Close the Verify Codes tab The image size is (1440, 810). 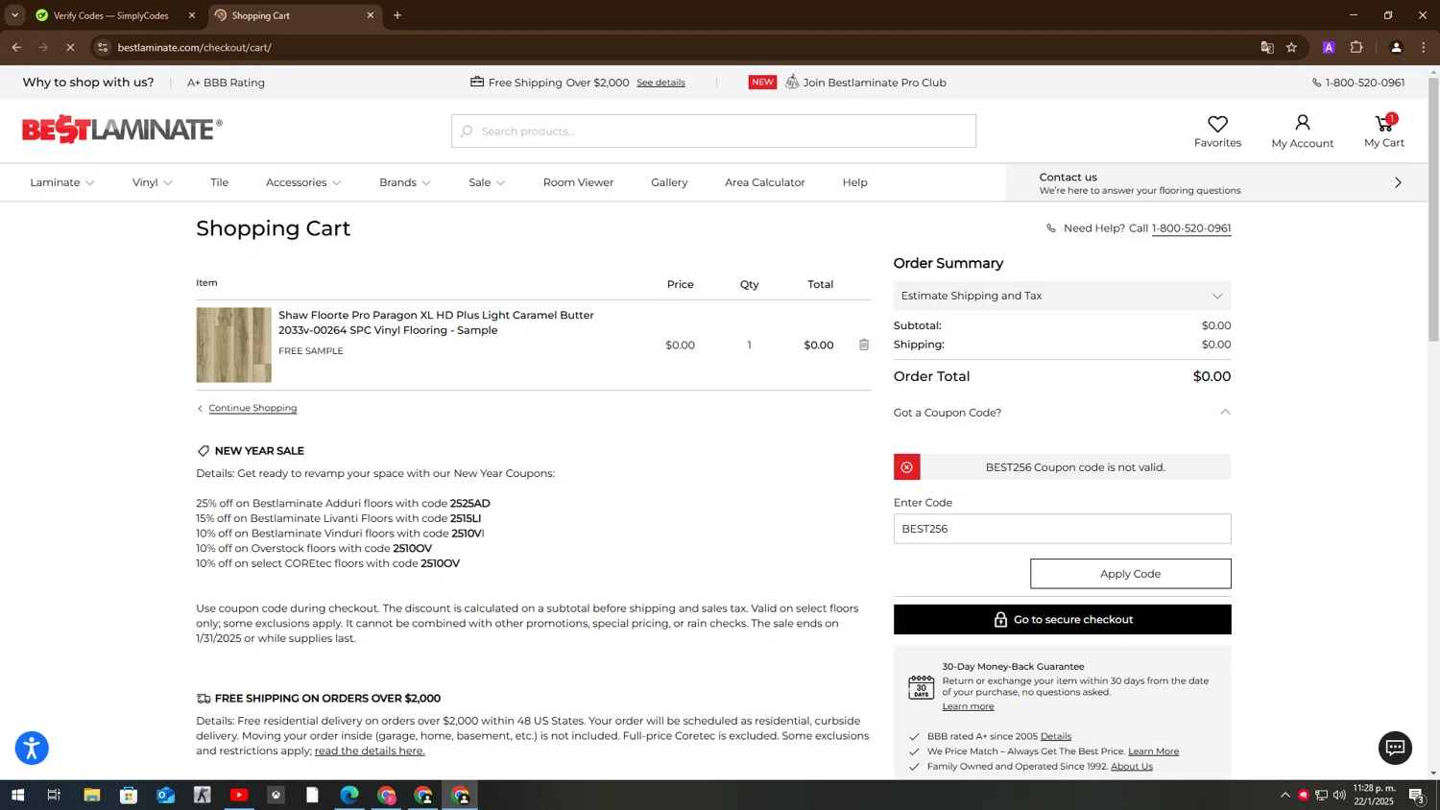(x=192, y=15)
